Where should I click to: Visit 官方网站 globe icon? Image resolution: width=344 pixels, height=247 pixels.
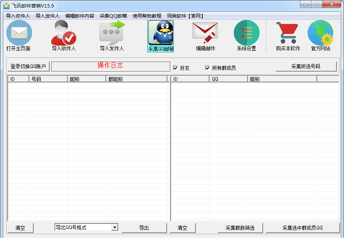click(320, 33)
